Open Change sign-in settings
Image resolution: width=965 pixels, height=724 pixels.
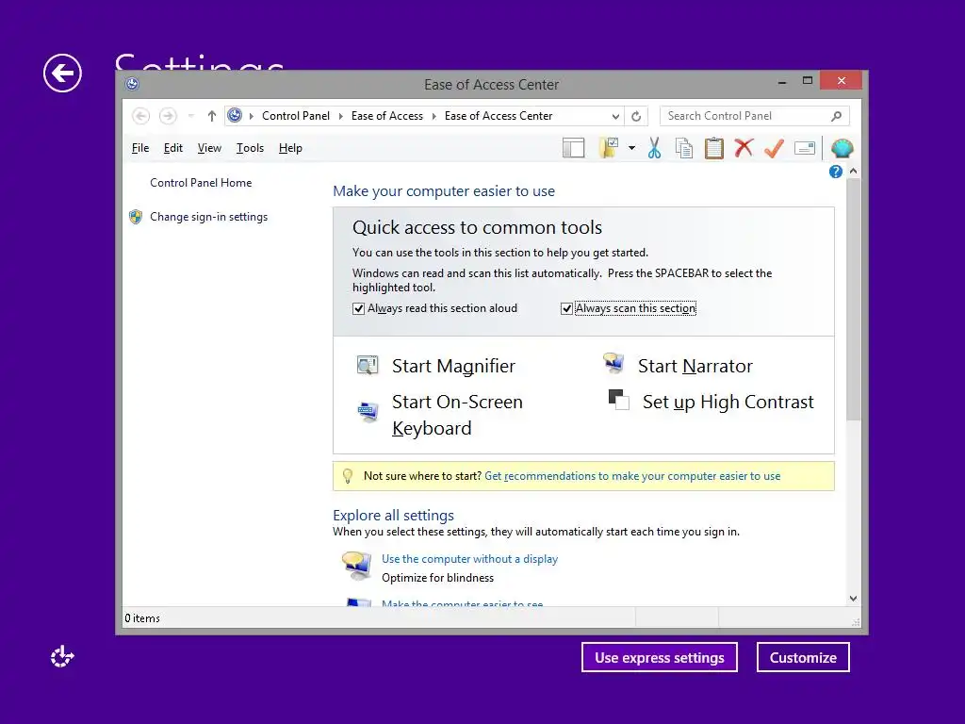pyautogui.click(x=208, y=217)
